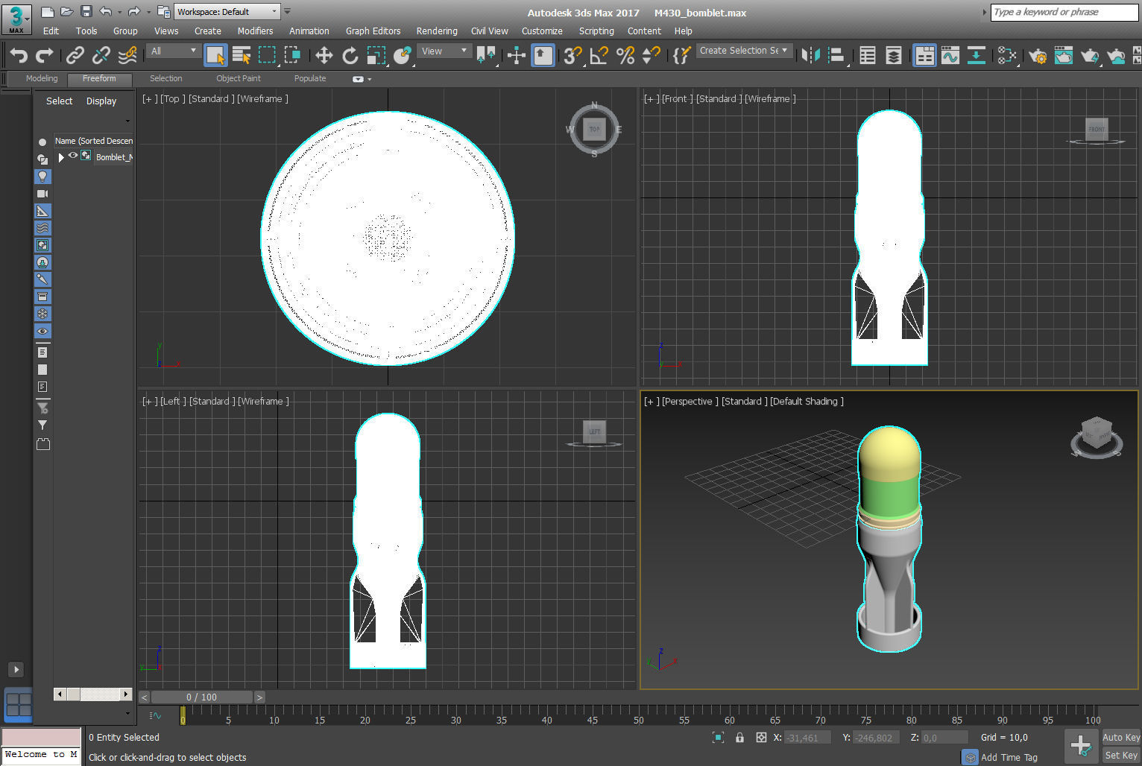Click the Type a keyword search field

(x=1064, y=12)
